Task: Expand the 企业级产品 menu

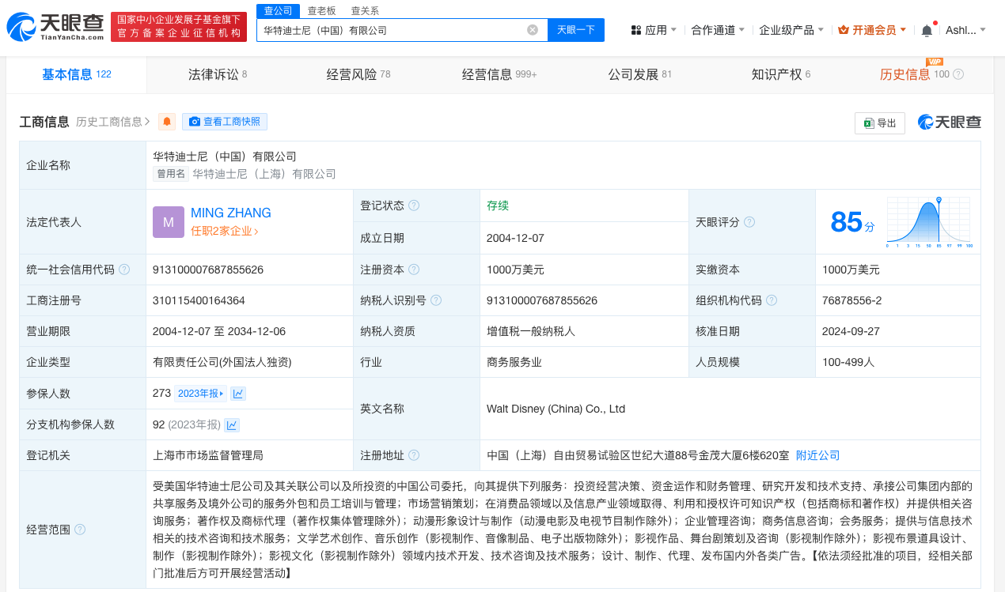Action: coord(791,30)
